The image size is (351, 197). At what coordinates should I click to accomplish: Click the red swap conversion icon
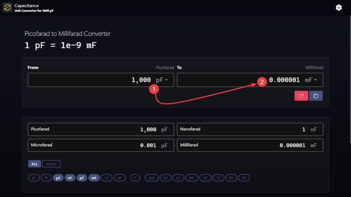click(301, 96)
